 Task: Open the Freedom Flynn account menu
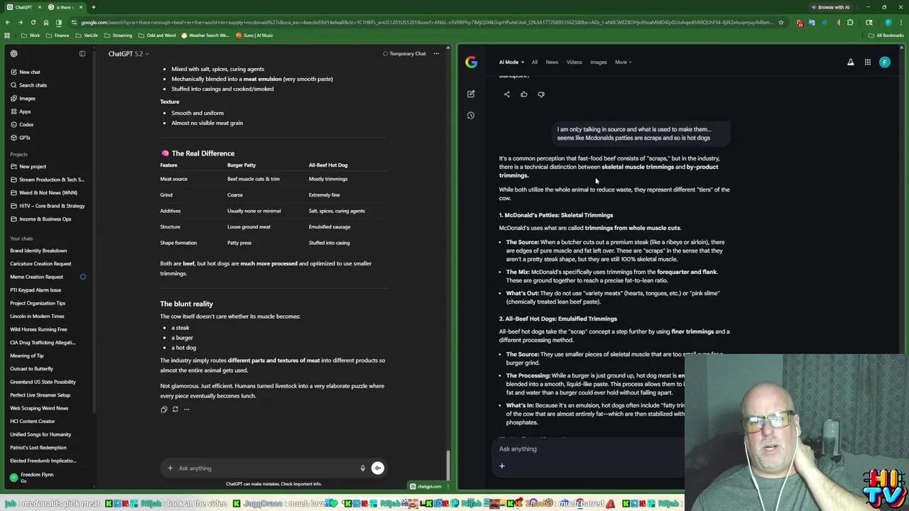click(32, 477)
